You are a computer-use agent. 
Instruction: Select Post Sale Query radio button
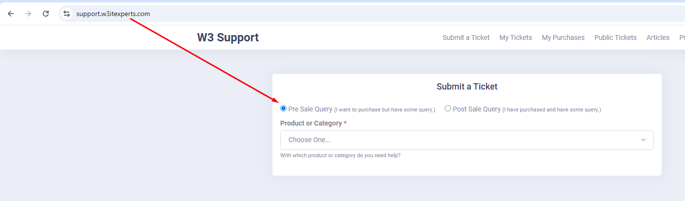448,109
